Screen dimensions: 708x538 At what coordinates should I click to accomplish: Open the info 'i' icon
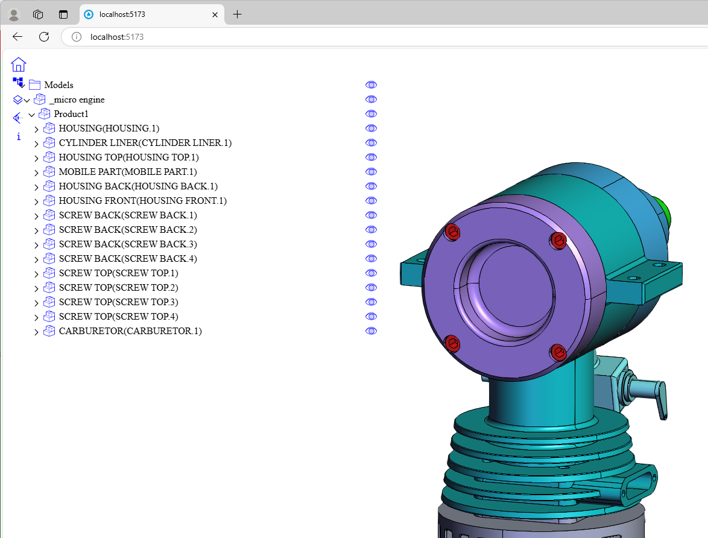coord(19,136)
